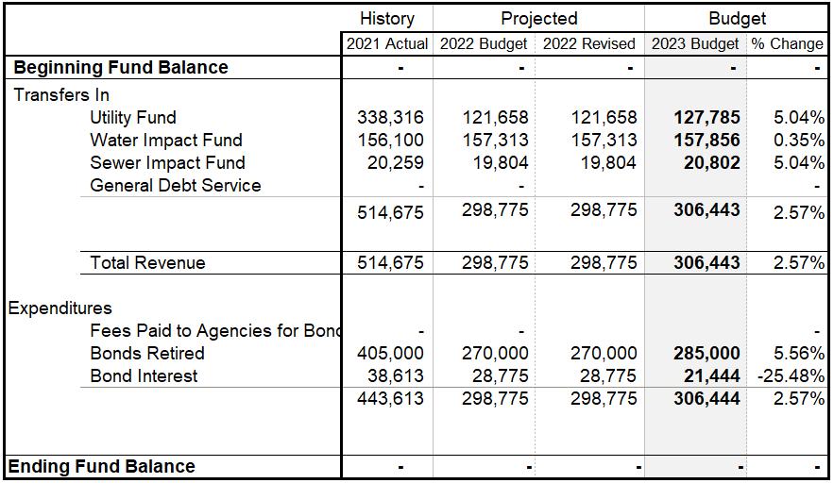The image size is (834, 483).
Task: Click the Projected header cell
Action: (538, 19)
